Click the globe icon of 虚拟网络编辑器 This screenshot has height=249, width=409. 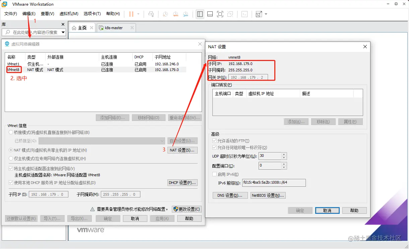click(x=7, y=44)
